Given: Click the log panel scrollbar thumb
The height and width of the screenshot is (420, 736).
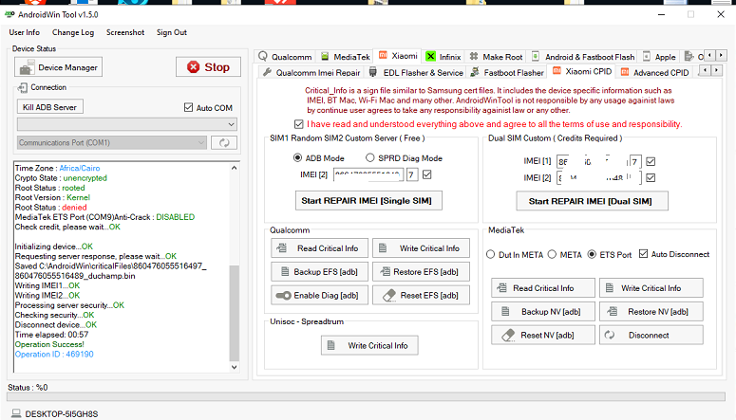Looking at the screenshot, I should (x=235, y=313).
